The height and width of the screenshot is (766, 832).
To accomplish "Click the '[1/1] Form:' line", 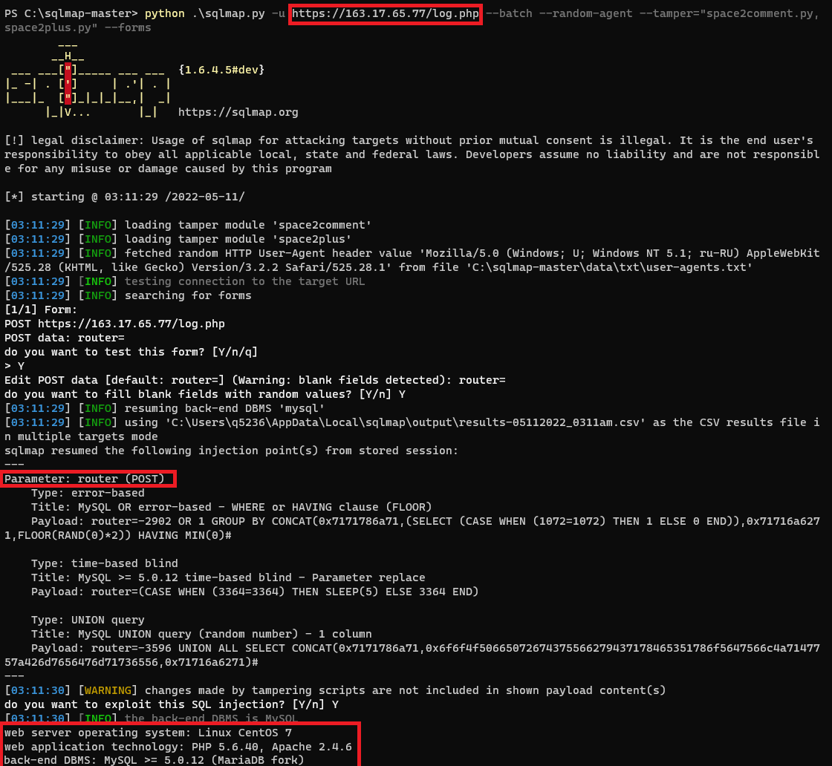I will click(x=41, y=309).
